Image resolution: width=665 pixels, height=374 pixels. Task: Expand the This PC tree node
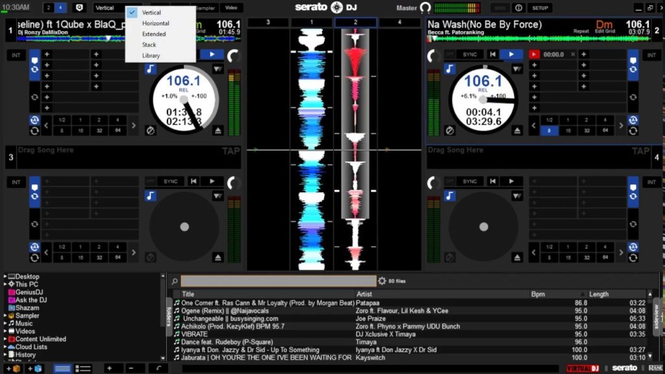[x=5, y=284]
